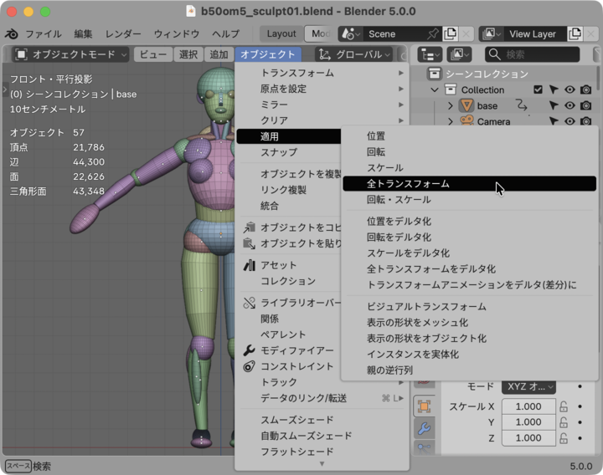Lock スケール X with padlock icon
Image resolution: width=603 pixels, height=475 pixels.
[x=564, y=406]
